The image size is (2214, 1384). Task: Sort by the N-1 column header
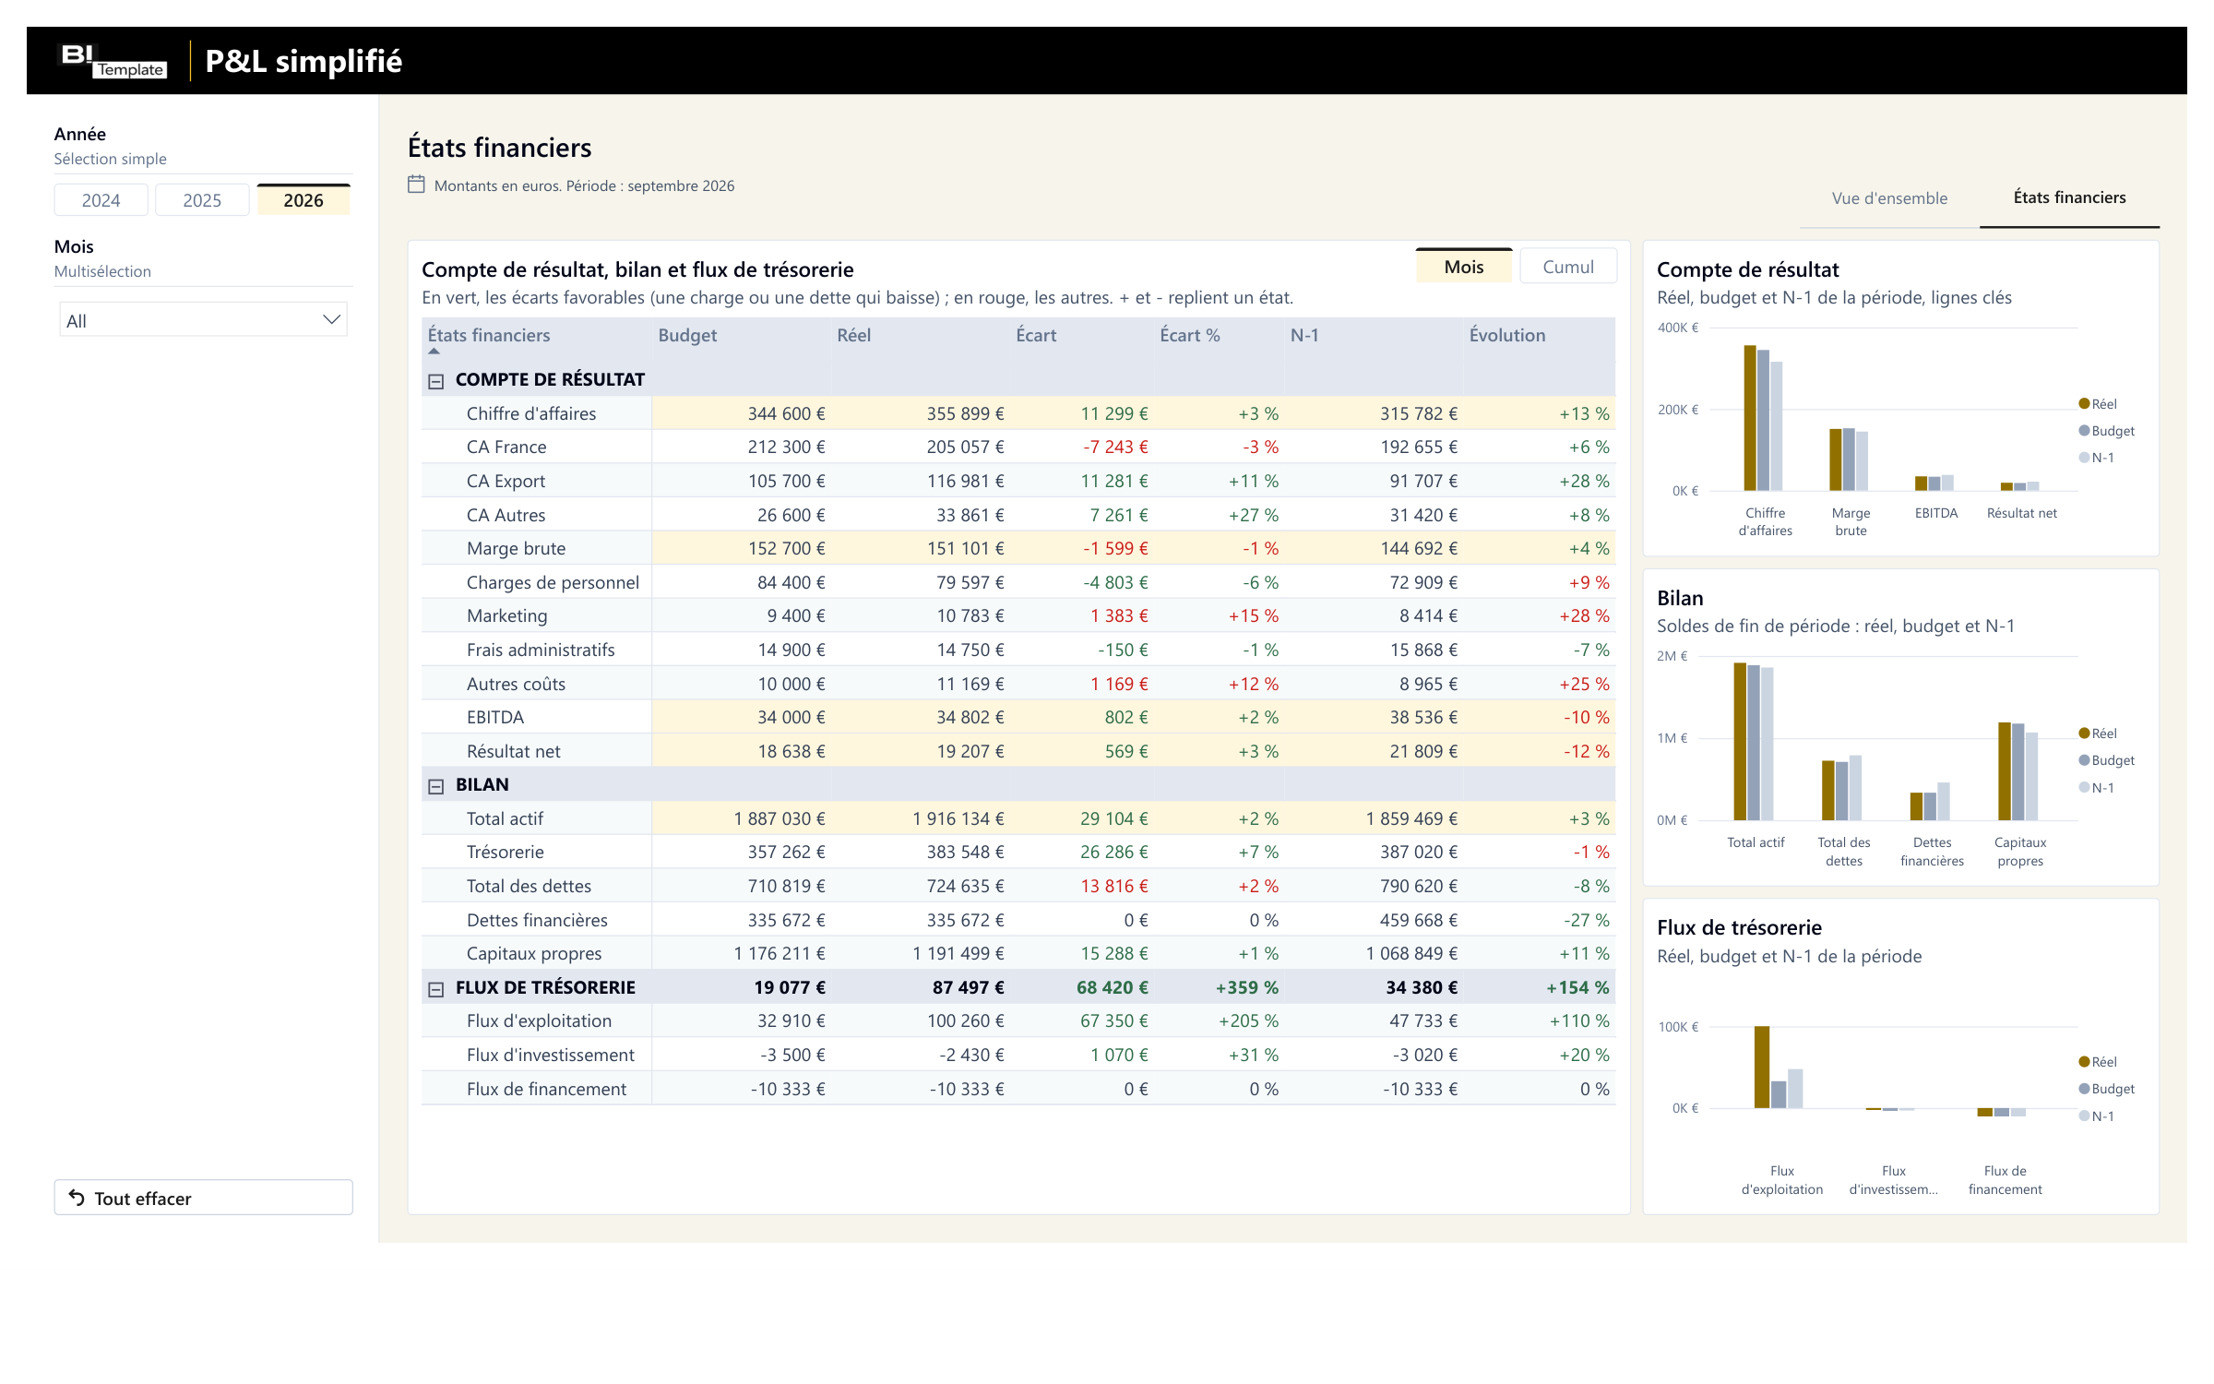pos(1304,335)
